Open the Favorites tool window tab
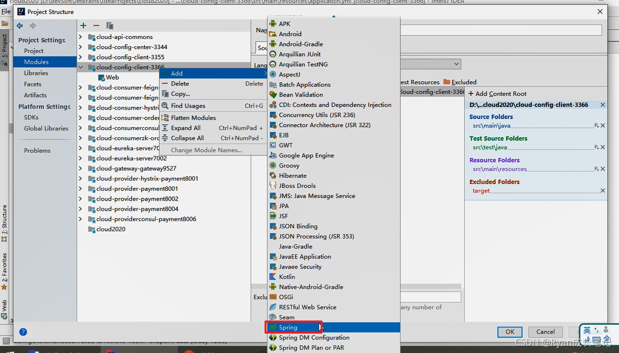This screenshot has width=619, height=353. coord(4,271)
